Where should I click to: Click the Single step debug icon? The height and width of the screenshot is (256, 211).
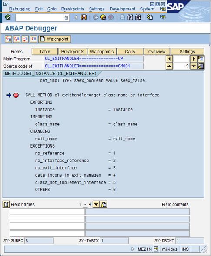click(x=8, y=39)
